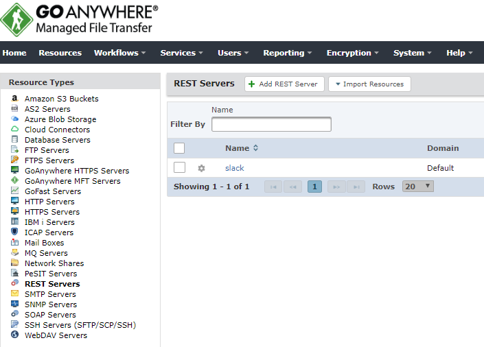Click the GoAnywhere MFT Servers icon
Image resolution: width=484 pixels, height=347 pixels.
[x=14, y=180]
